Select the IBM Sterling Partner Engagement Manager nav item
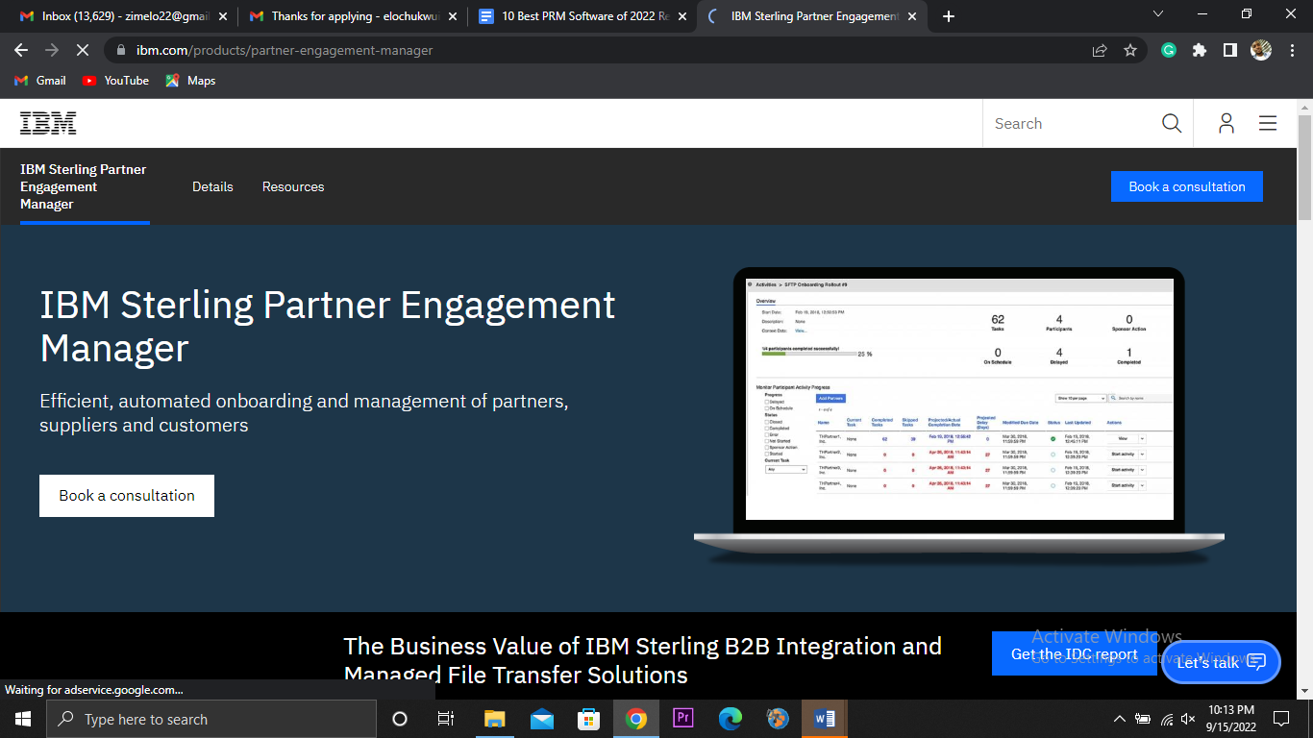Image resolution: width=1313 pixels, height=738 pixels. tap(84, 186)
